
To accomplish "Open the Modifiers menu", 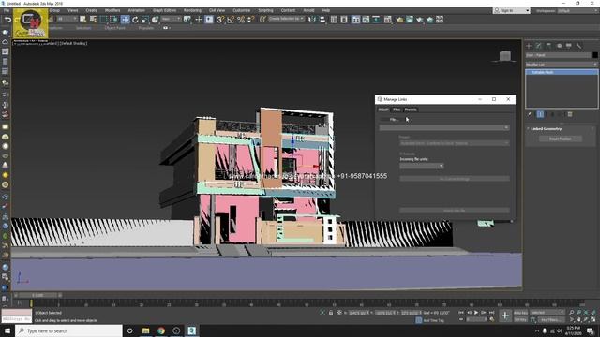I will tap(112, 10).
